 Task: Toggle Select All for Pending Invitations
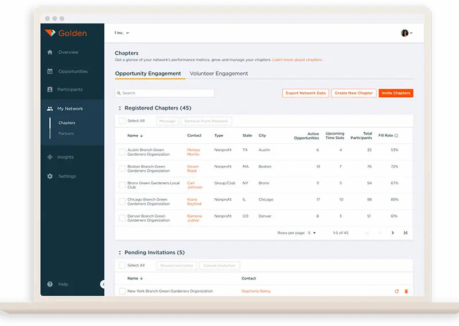(x=122, y=265)
